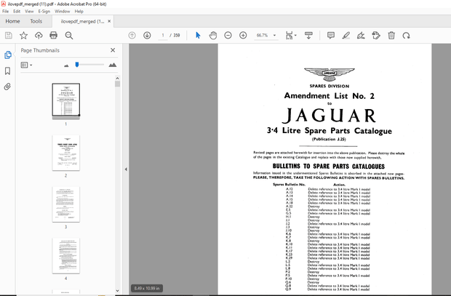Image resolution: width=451 pixels, height=296 pixels.
Task: Select the page 2 thumbnail
Action: pyautogui.click(x=66, y=153)
